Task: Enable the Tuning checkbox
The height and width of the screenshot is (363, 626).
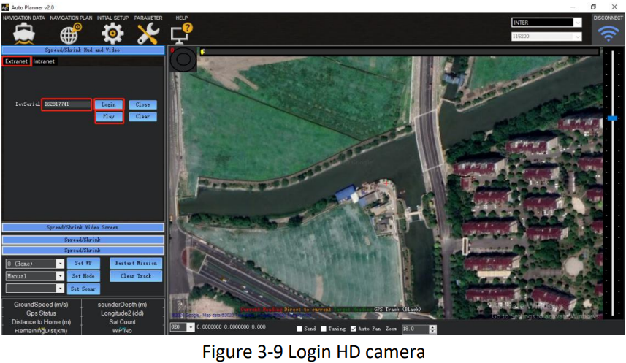Action: coord(324,329)
